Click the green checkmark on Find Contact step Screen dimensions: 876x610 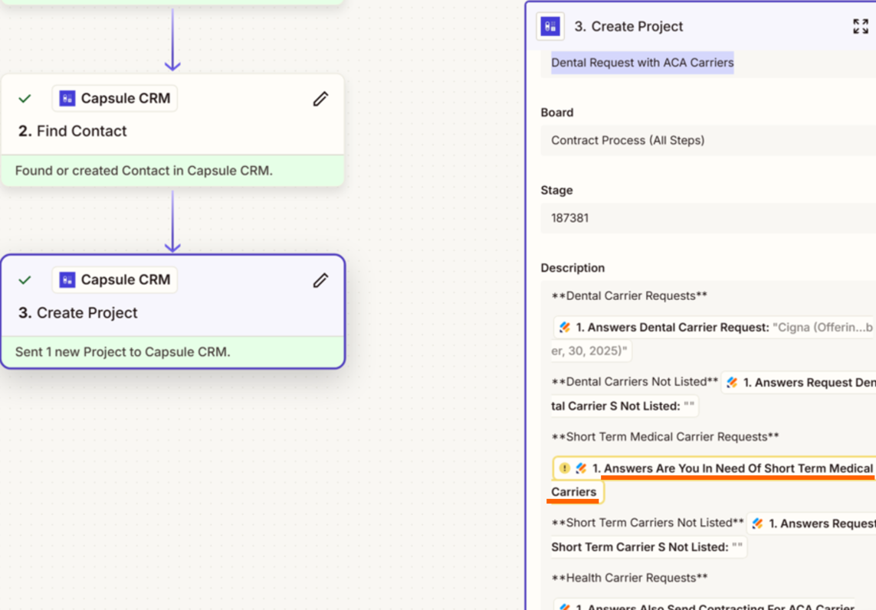tap(25, 99)
